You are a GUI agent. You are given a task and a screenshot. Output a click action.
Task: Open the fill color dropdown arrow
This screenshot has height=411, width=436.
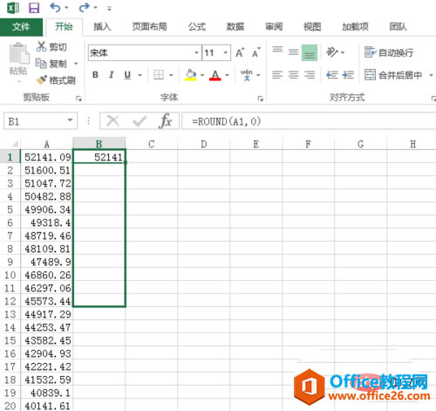tap(202, 75)
